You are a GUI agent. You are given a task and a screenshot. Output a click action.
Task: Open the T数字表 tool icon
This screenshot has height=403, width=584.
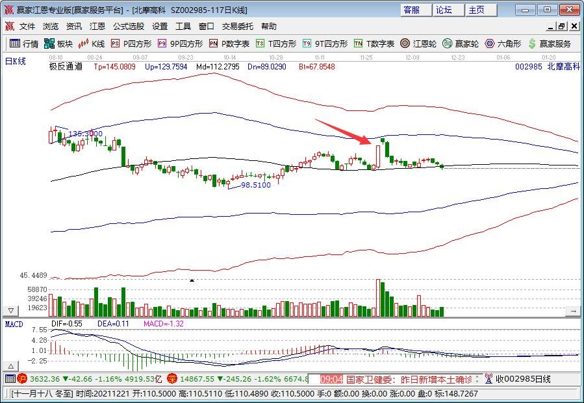pos(358,43)
